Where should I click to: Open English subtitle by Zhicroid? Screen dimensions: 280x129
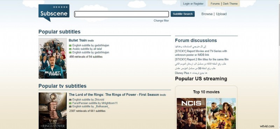pyautogui.click(x=88, y=100)
